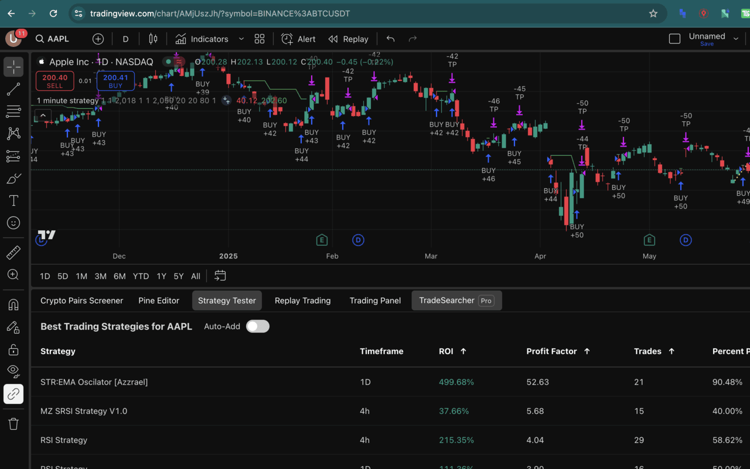Screen dimensions: 750x469
Task: Open the Fibonacci retracement tools
Action: (13, 111)
